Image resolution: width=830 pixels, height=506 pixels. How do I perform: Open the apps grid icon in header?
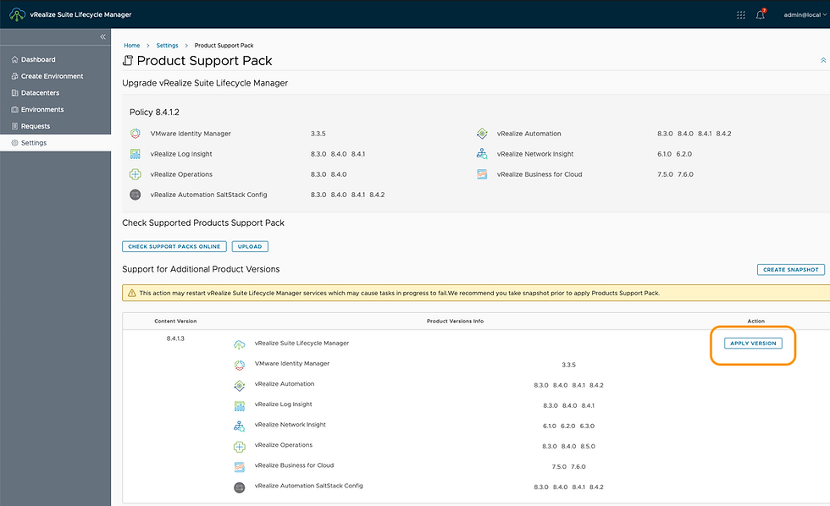[x=740, y=14]
